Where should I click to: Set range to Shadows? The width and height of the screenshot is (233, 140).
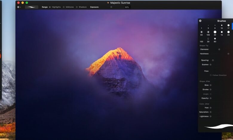[x=77, y=7]
